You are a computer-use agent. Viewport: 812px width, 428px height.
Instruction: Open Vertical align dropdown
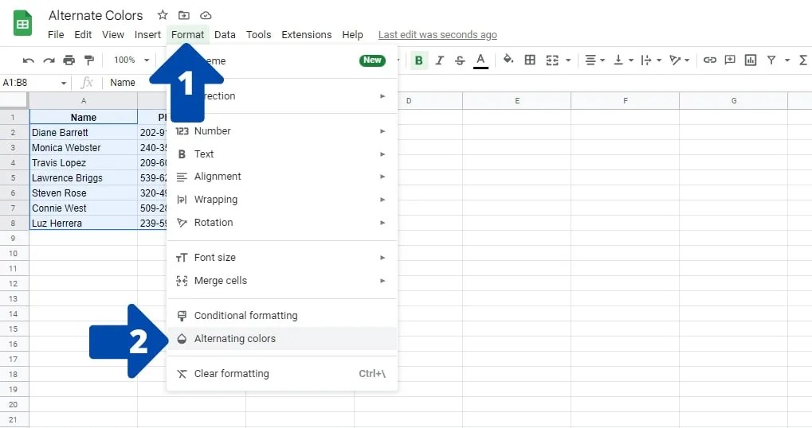point(623,60)
